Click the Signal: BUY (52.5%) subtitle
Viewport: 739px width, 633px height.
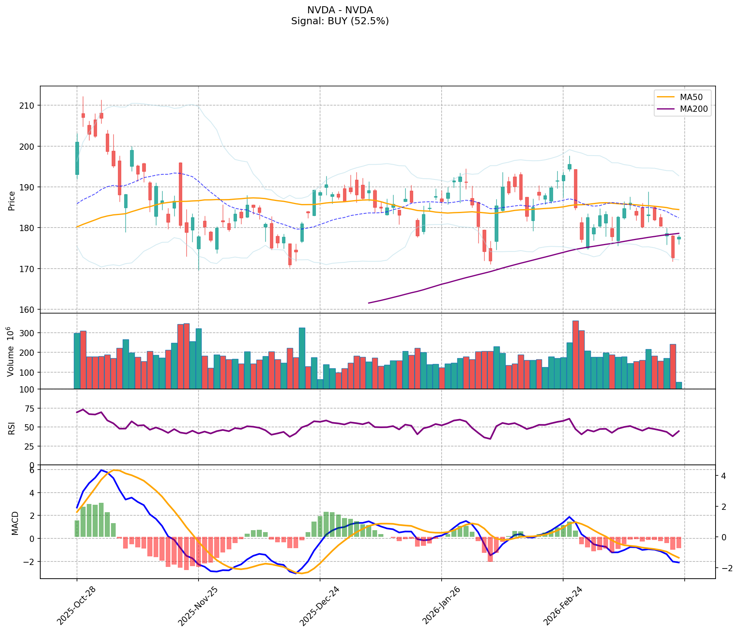[x=340, y=21]
